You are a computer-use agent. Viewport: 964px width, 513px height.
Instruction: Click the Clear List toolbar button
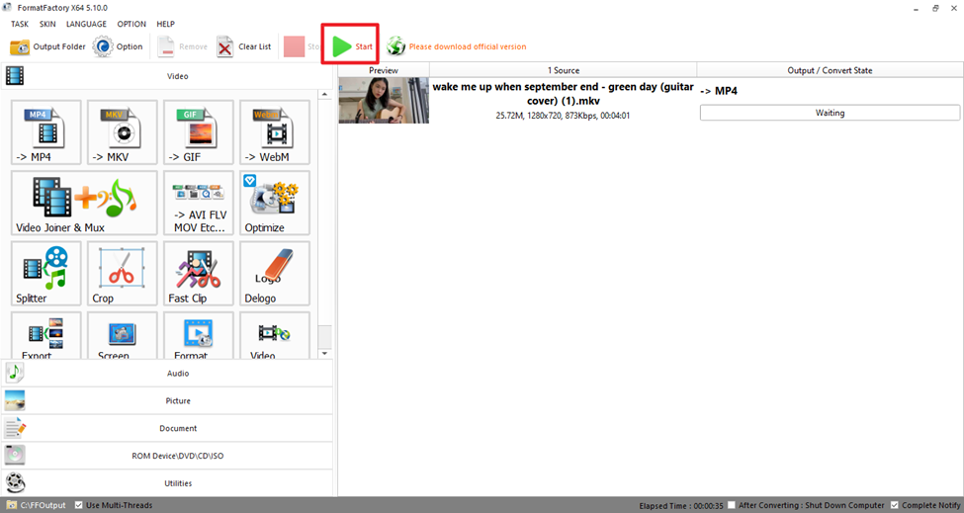coord(244,46)
